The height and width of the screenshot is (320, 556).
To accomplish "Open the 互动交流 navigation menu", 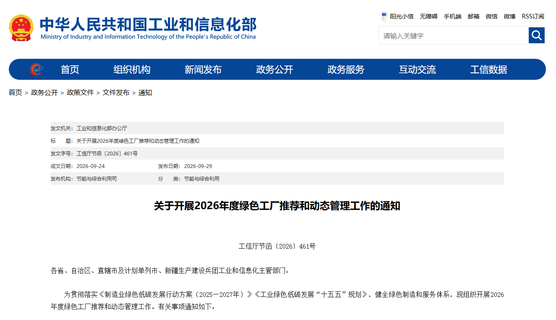I will click(417, 70).
